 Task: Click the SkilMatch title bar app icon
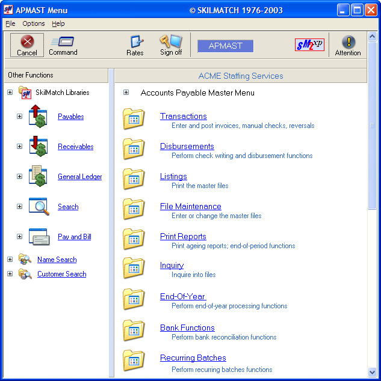click(x=8, y=10)
